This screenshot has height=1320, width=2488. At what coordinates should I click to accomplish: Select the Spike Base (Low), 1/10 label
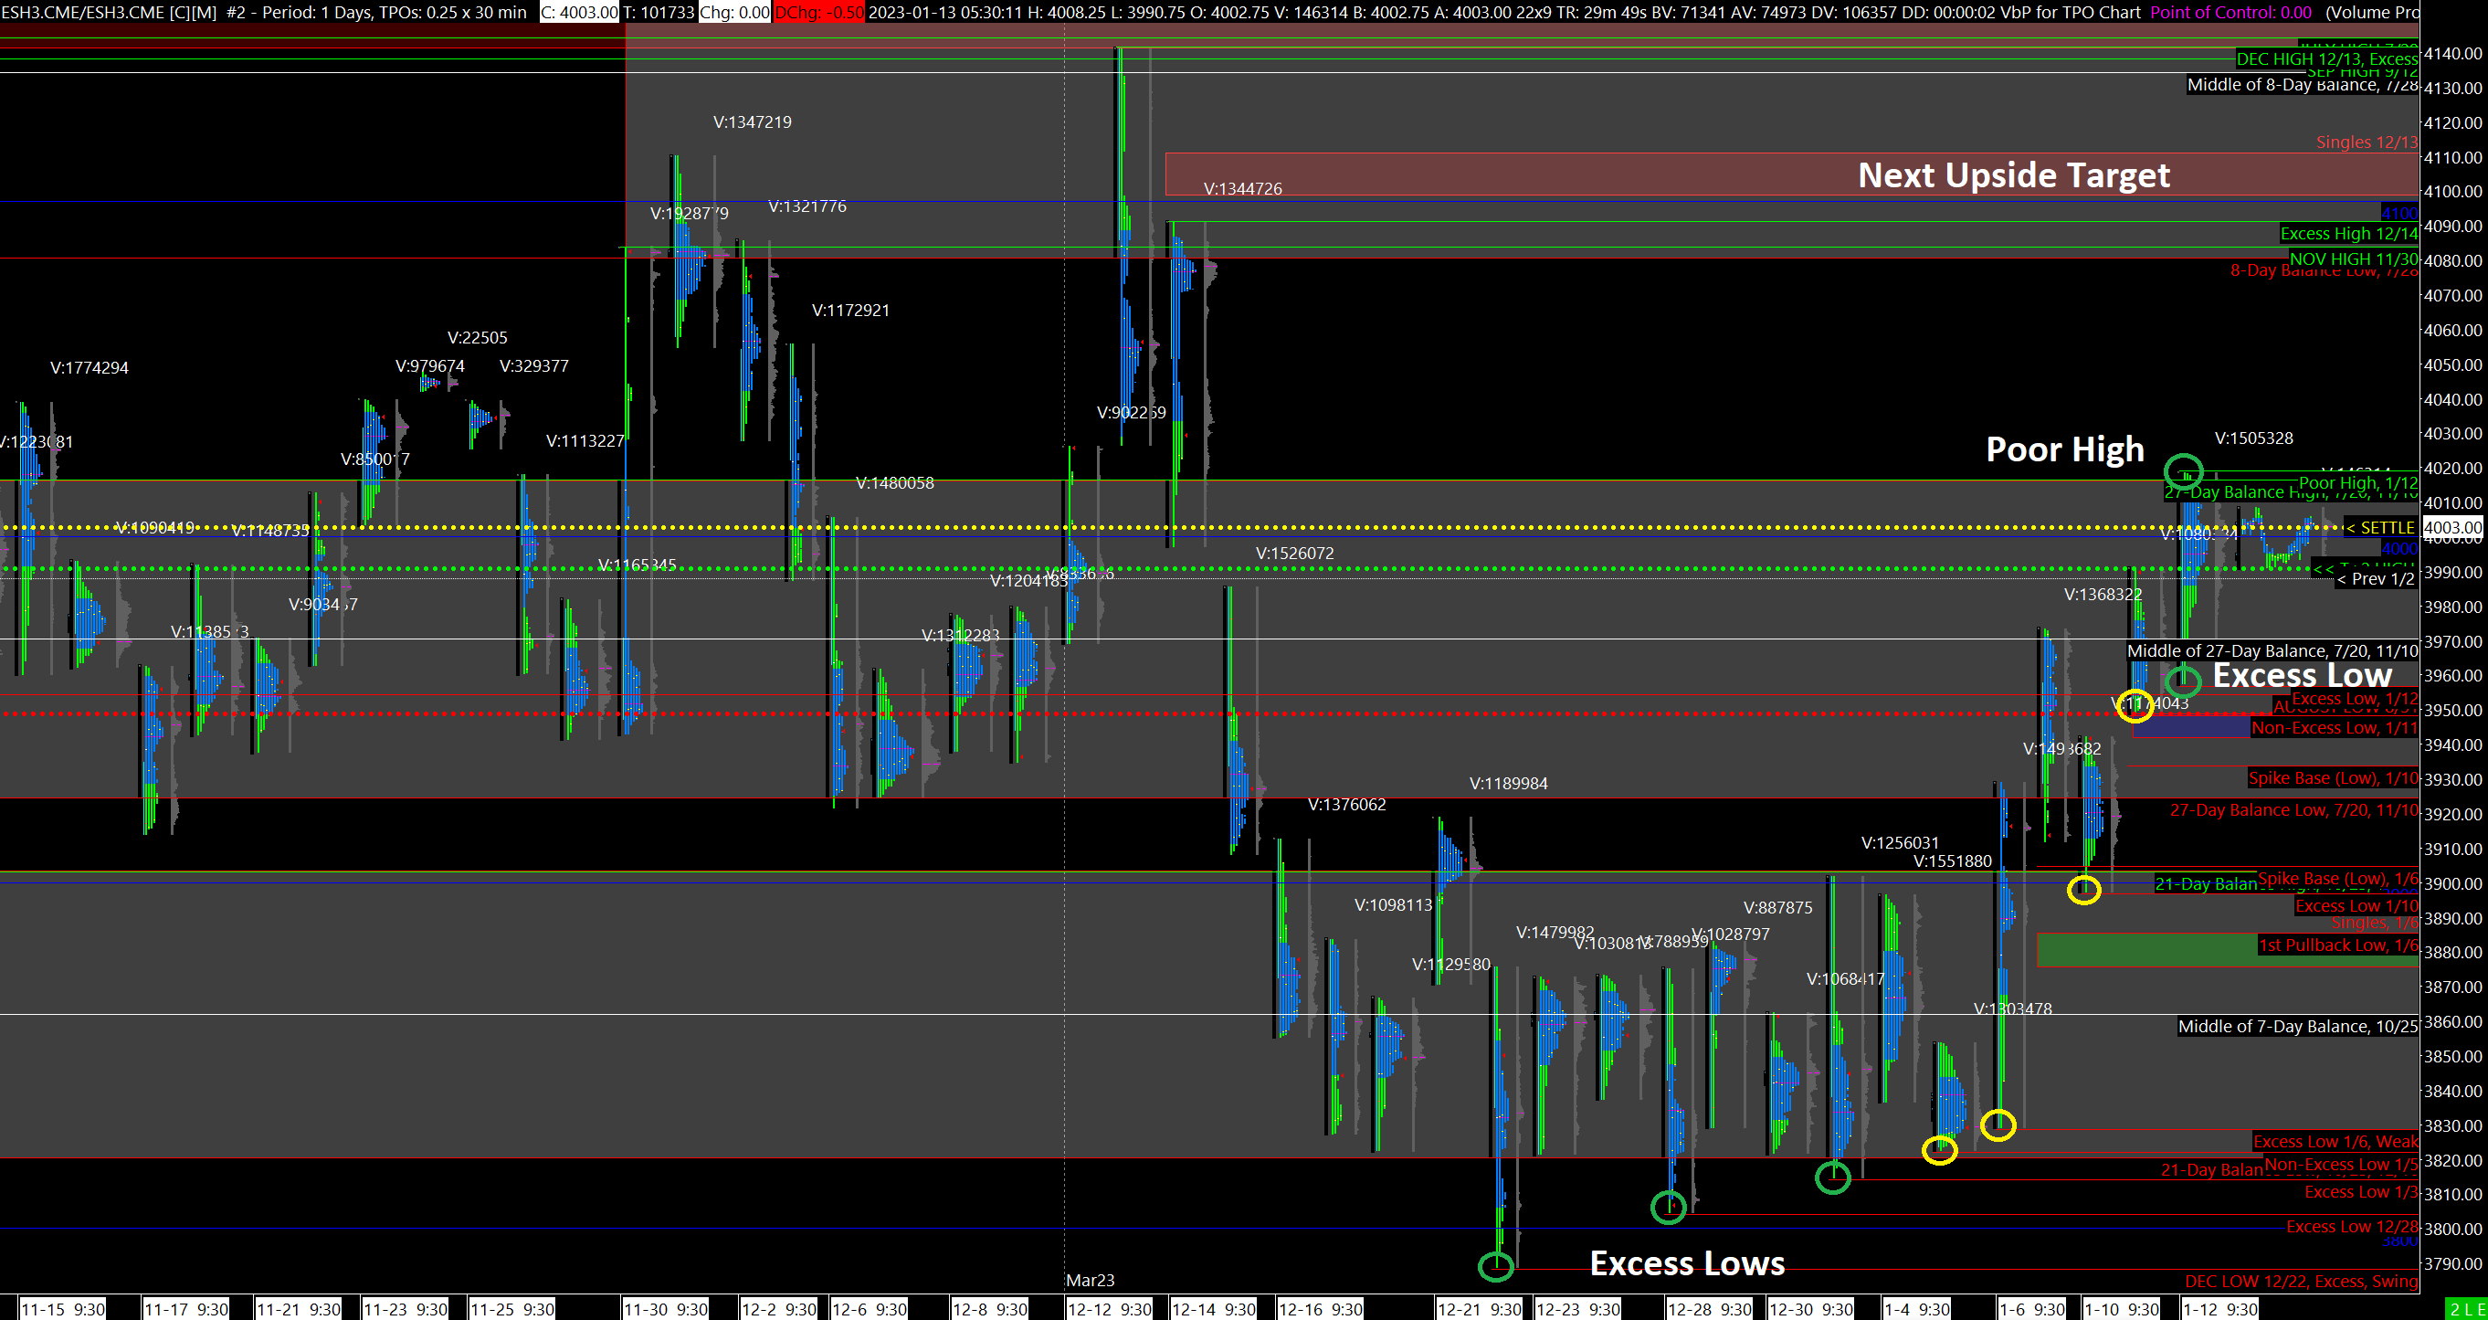click(x=2333, y=779)
